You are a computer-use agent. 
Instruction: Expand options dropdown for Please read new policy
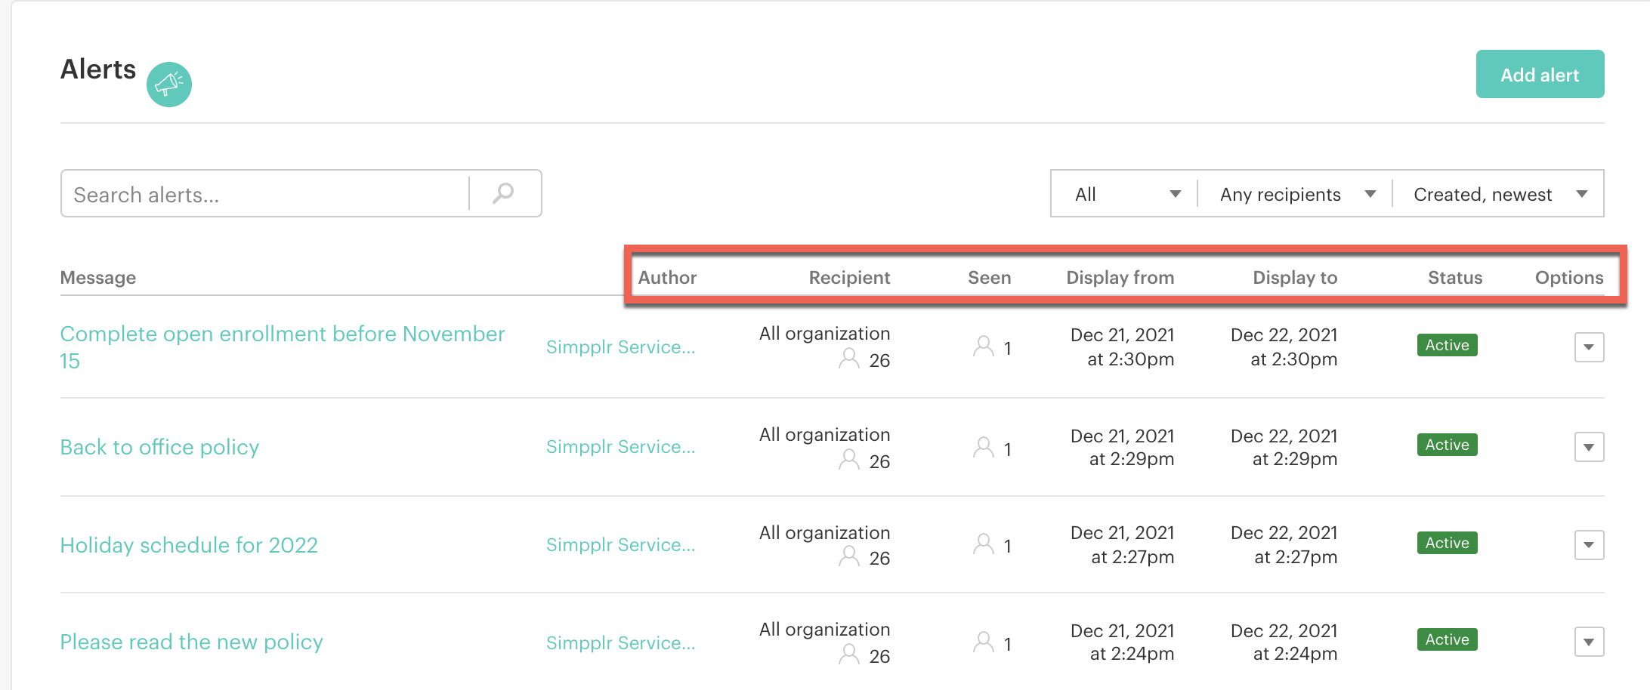[1589, 642]
